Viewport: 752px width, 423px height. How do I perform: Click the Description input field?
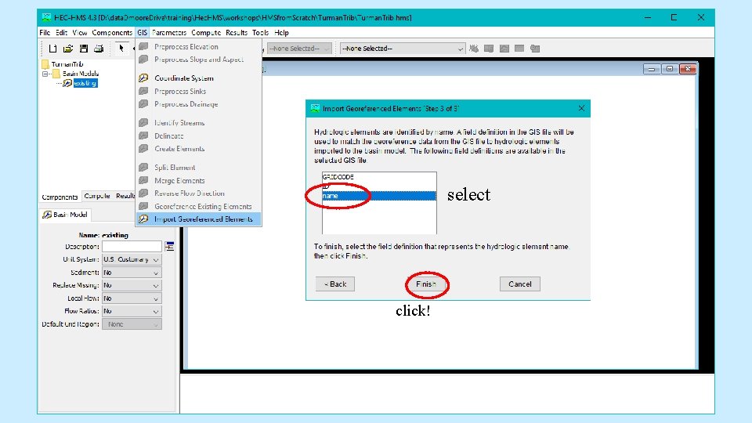(x=132, y=247)
